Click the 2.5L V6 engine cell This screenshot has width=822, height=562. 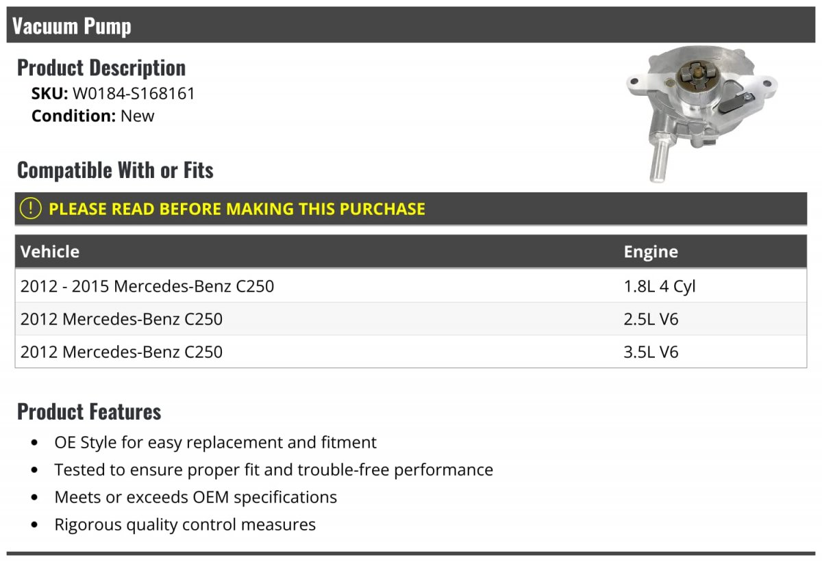click(651, 319)
